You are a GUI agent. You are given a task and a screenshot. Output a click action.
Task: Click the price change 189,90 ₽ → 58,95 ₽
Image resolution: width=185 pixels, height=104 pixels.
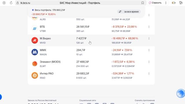click(x=121, y=43)
